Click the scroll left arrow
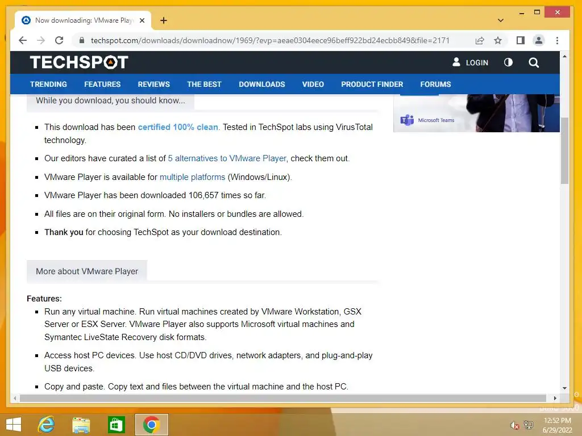 coord(15,398)
